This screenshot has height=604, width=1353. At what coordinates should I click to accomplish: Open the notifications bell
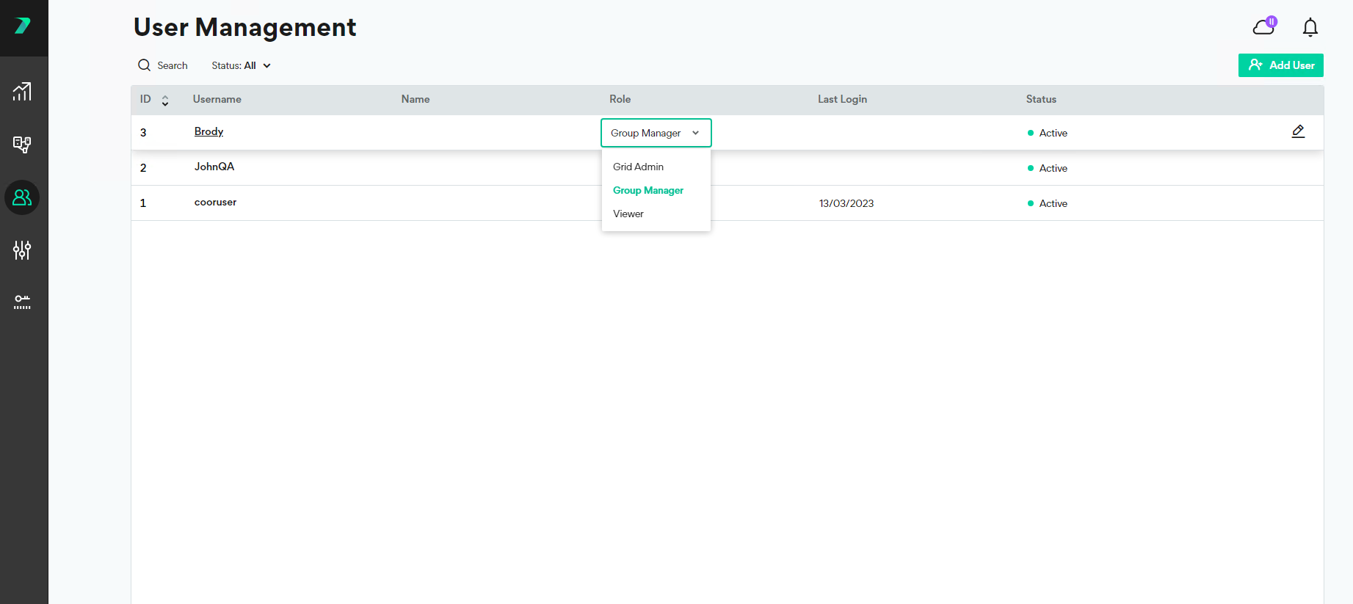(1310, 28)
